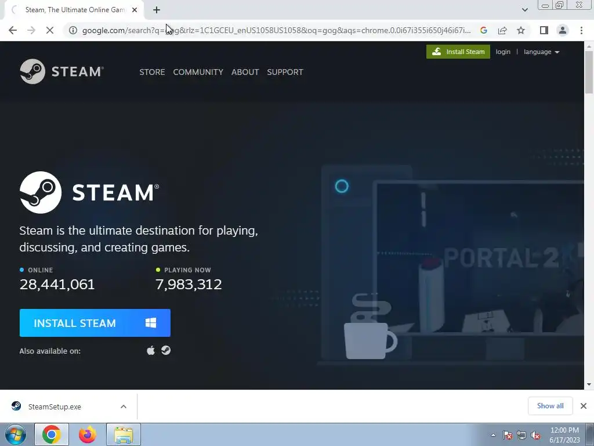Open the Chrome three-dot menu
The image size is (594, 446).
581,30
